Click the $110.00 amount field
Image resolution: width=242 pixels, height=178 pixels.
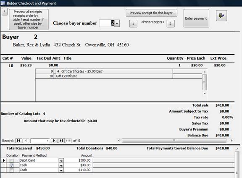[x=79, y=170]
